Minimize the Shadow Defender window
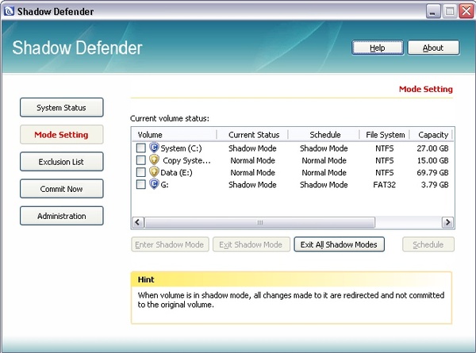Viewport: 476px width, 353px height. [x=433, y=12]
